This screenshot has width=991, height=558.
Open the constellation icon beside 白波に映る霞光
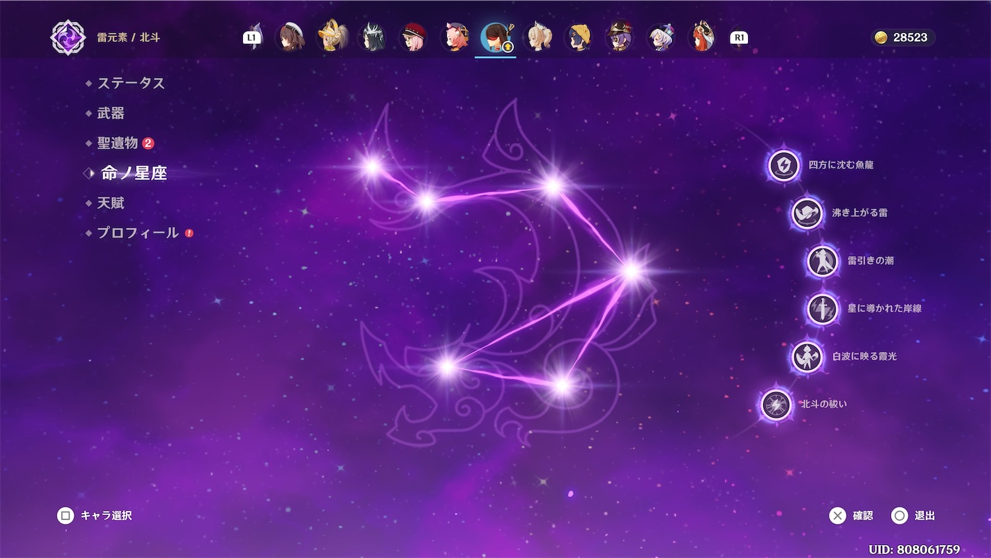tap(807, 357)
